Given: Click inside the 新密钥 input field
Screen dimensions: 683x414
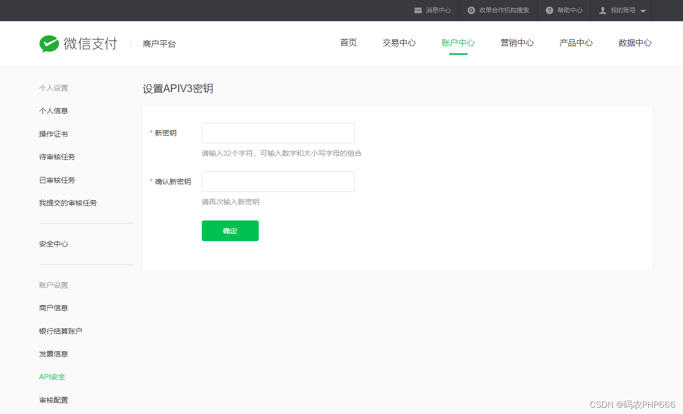Looking at the screenshot, I should point(278,132).
